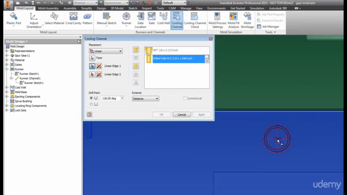Viewport: 347px width, 195px height.
Task: Edit the 118.00 deg drill angle field
Action: tap(111, 99)
